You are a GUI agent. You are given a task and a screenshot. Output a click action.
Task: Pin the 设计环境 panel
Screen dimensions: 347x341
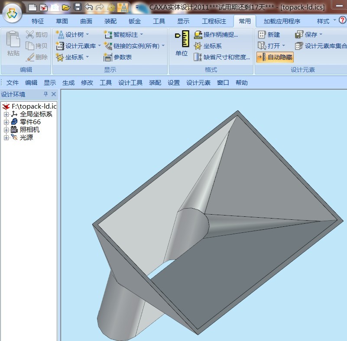45,94
